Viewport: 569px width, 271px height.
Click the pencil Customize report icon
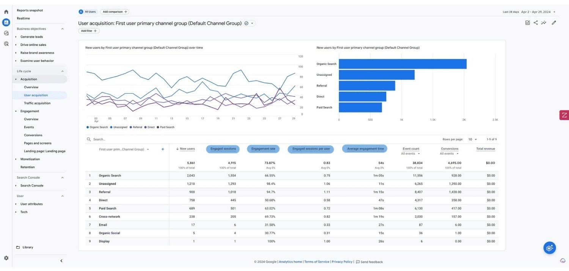pyautogui.click(x=554, y=23)
